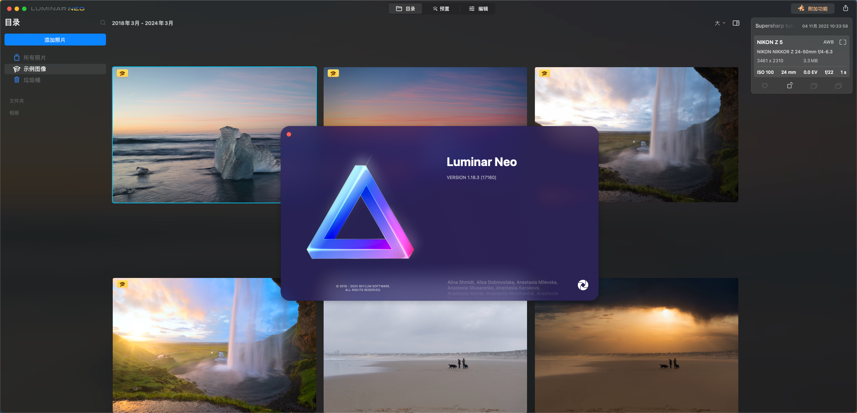The height and width of the screenshot is (413, 857).
Task: Click the 3461 x 2310 dimensions text
Action: 770,61
